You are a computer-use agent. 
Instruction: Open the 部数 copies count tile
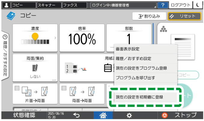pos(129,34)
